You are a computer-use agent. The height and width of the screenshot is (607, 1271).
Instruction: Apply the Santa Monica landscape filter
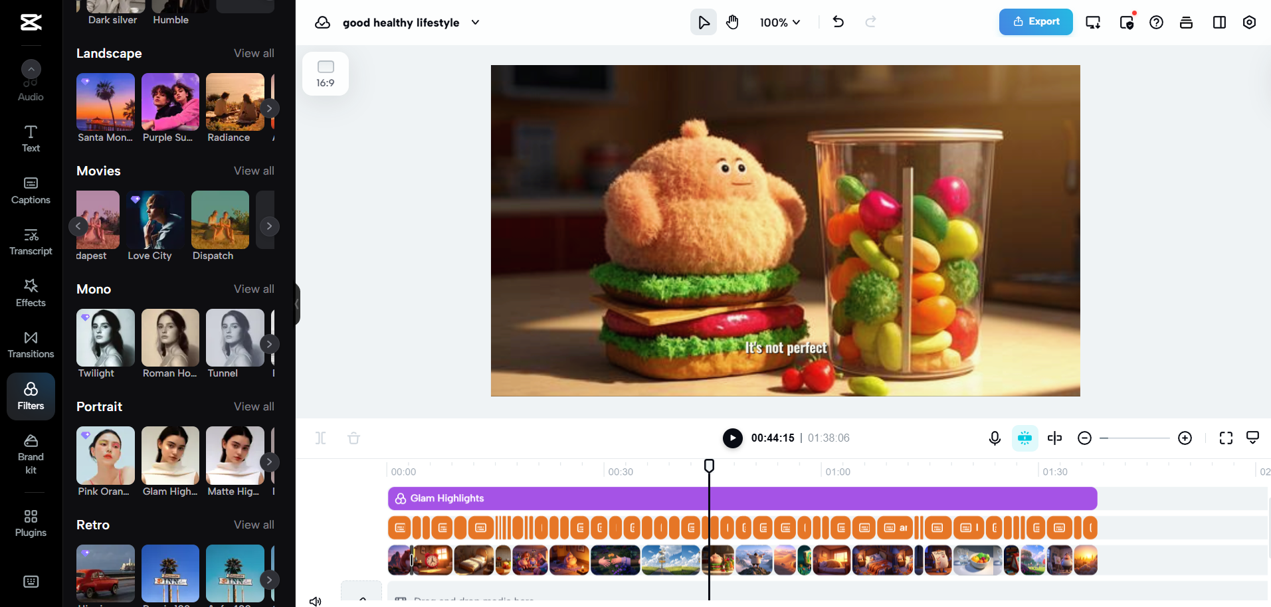106,102
